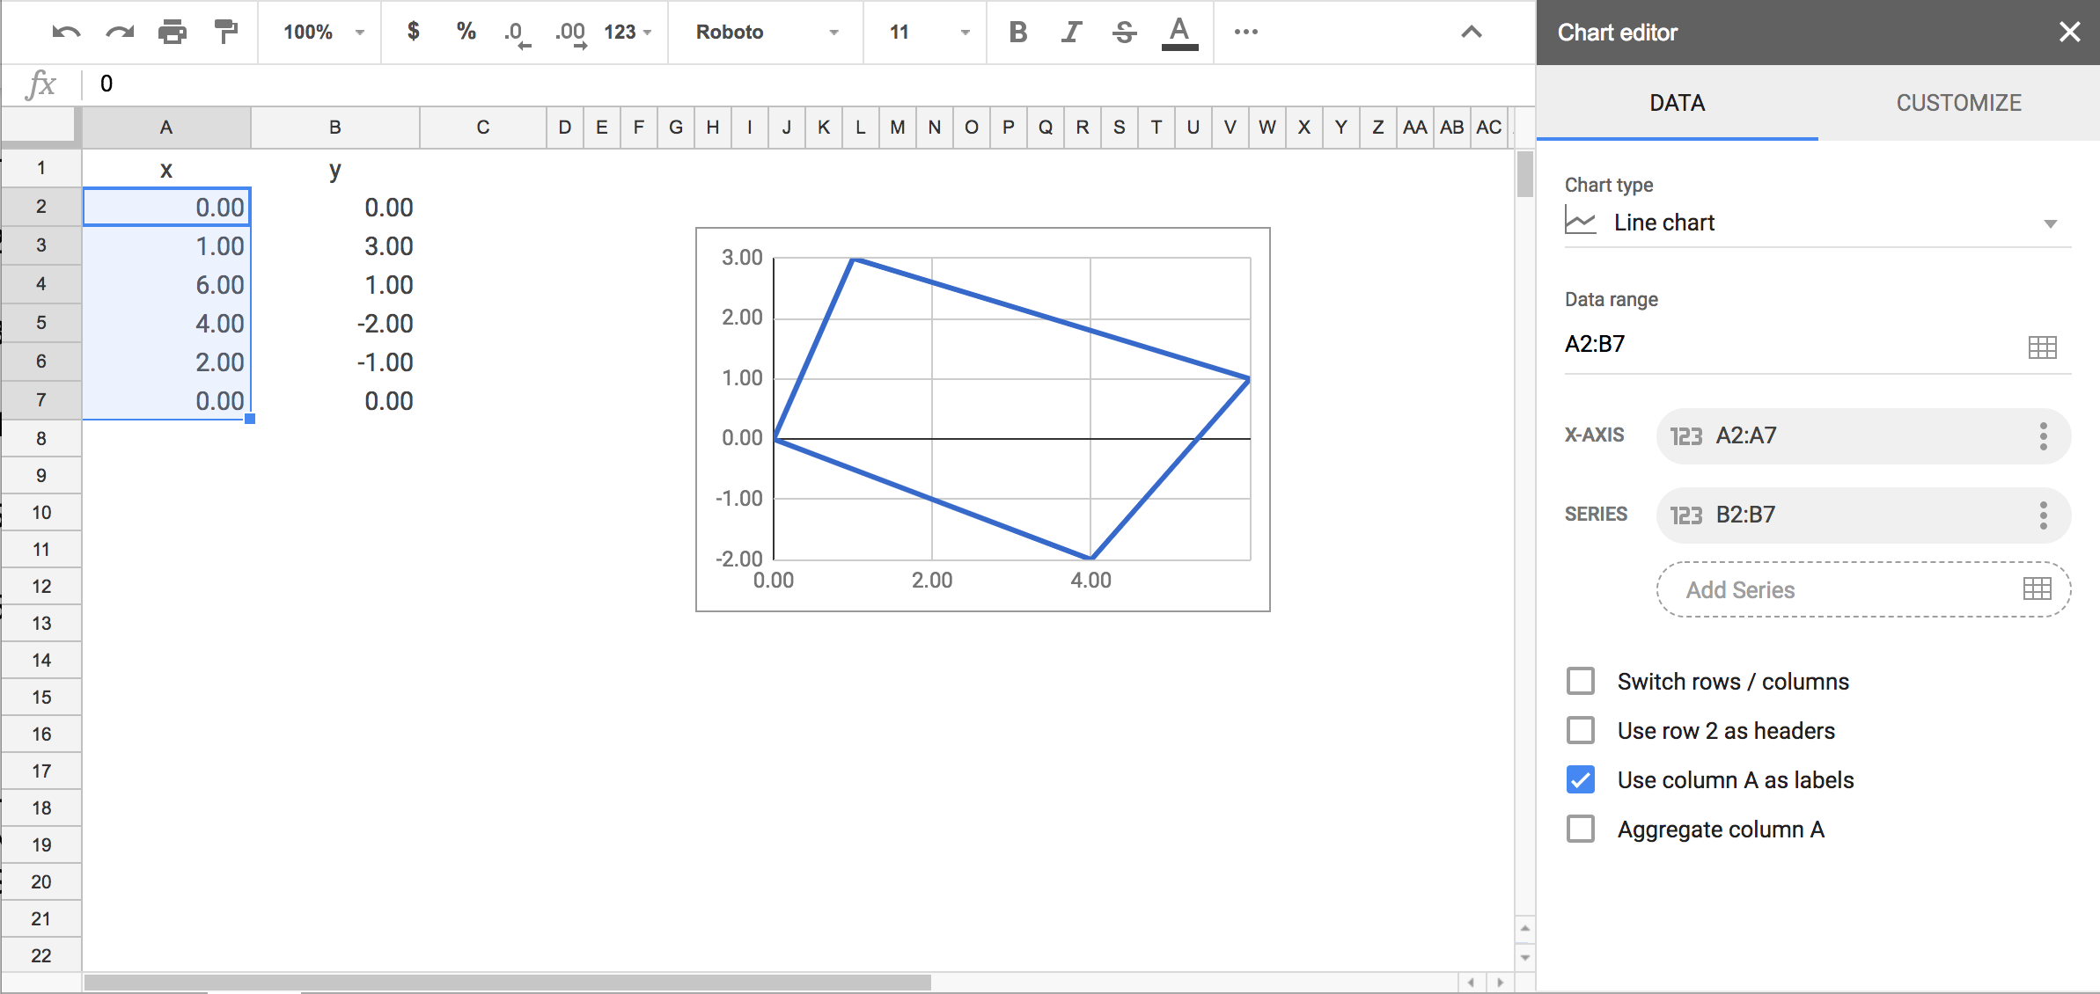
Task: Decrease decimal places
Action: [517, 33]
